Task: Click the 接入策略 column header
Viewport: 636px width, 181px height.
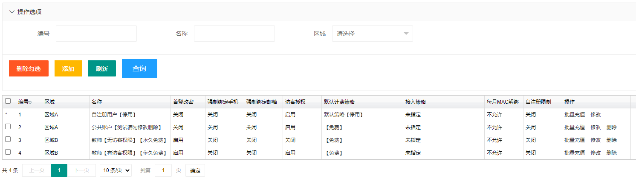Action: (443, 102)
